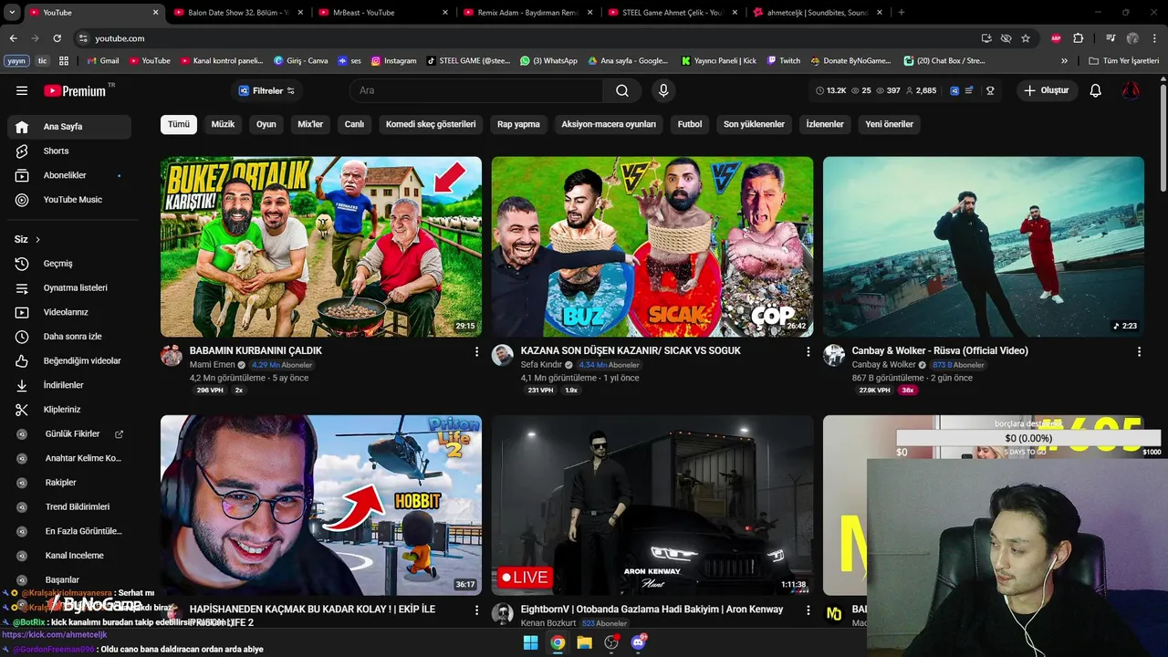Open Daha sonra izle list
This screenshot has width=1168, height=657.
click(x=69, y=336)
